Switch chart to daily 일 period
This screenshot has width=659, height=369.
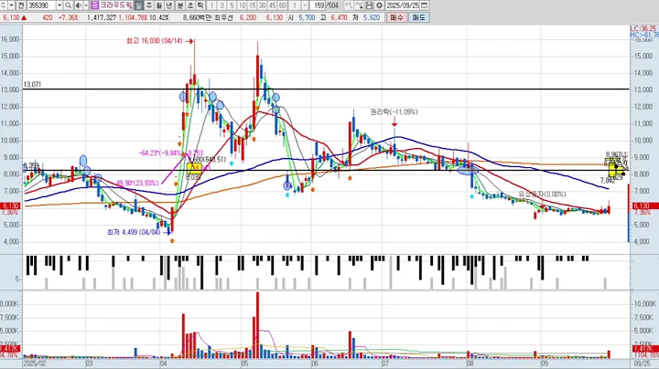click(139, 5)
